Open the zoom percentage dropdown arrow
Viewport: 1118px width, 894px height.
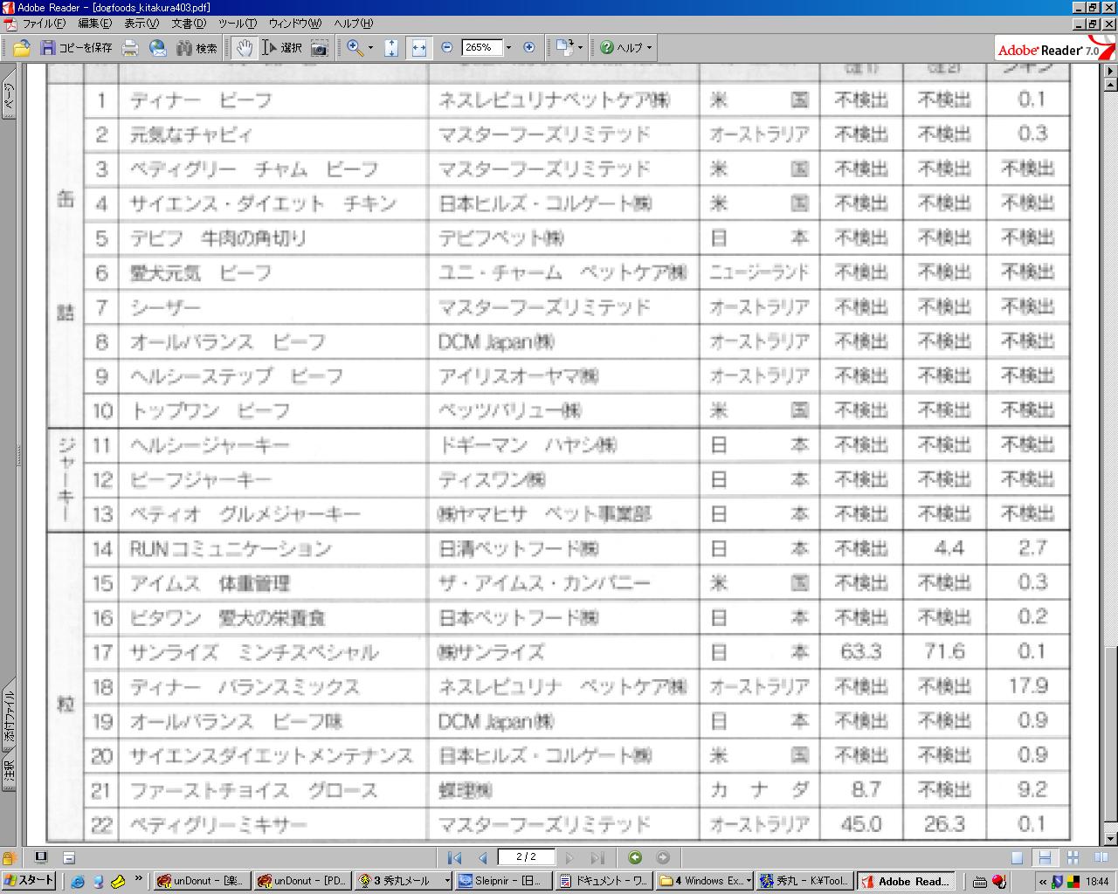click(x=508, y=48)
